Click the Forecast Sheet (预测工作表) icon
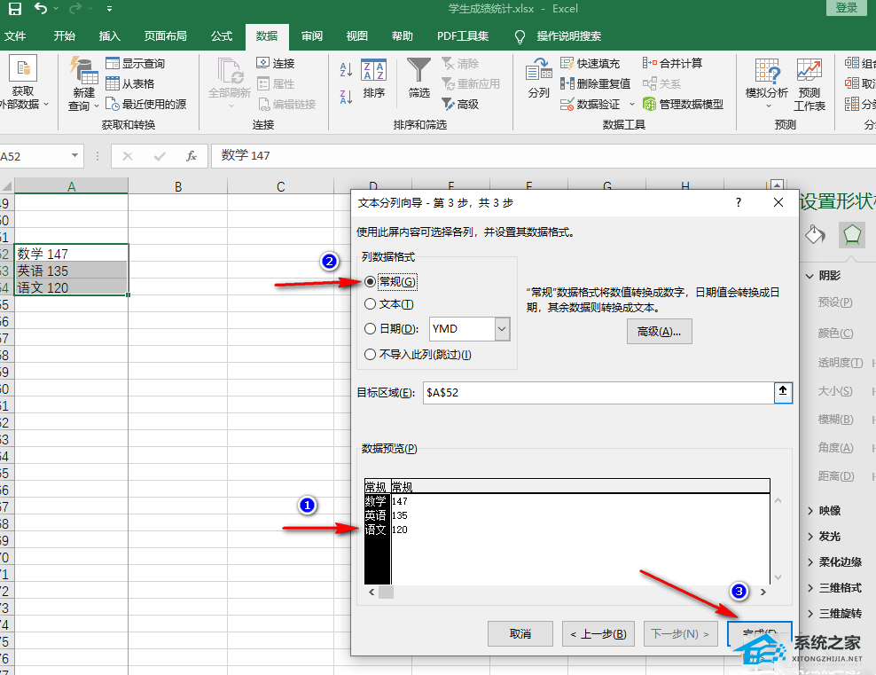The width and height of the screenshot is (876, 675). pyautogui.click(x=809, y=71)
